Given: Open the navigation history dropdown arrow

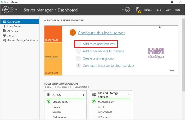Looking at the screenshot, I should [16, 10].
